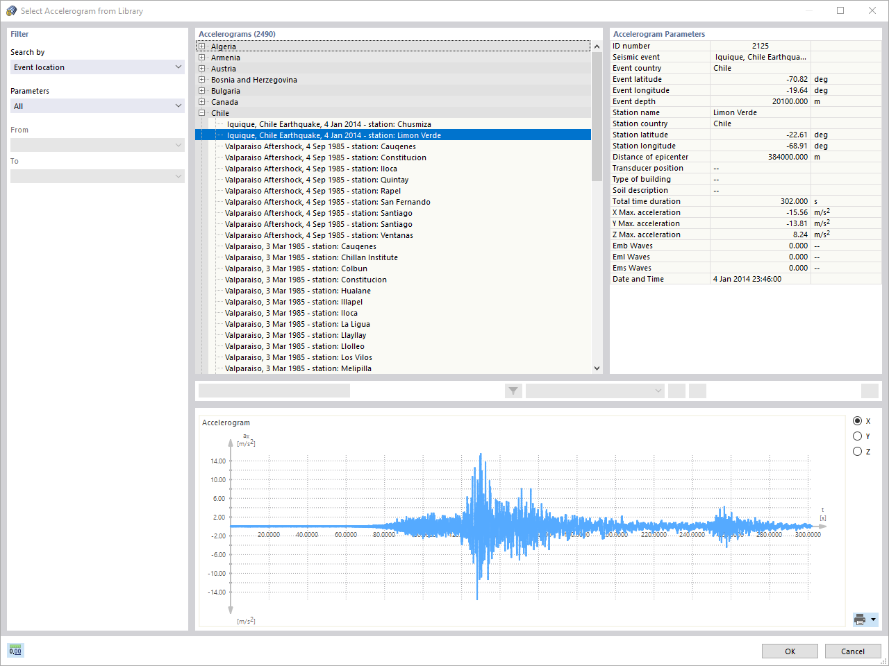Expand the Algeria tree node
The image size is (889, 666).
point(202,46)
